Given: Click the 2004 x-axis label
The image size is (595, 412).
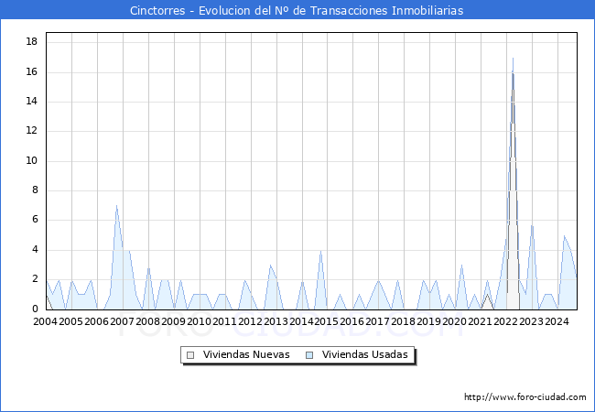Looking at the screenshot, I should (45, 321).
